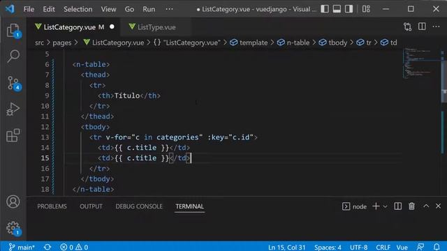Image resolution: width=447 pixels, height=251 pixels.
Task: Toggle Secondary Side Bar layout icon
Action: [349, 9]
